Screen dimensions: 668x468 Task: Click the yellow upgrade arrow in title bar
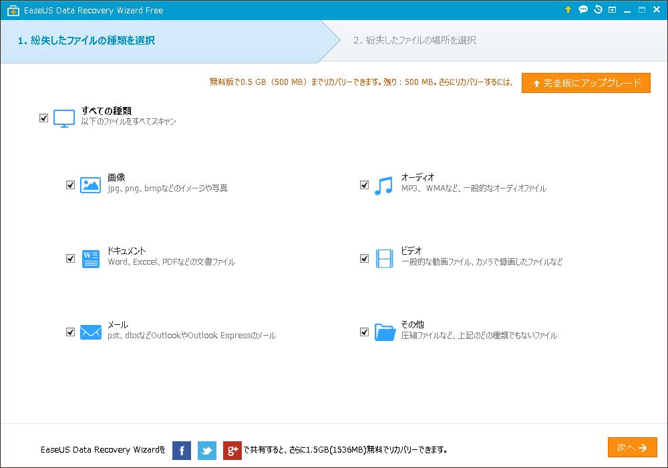coord(568,10)
